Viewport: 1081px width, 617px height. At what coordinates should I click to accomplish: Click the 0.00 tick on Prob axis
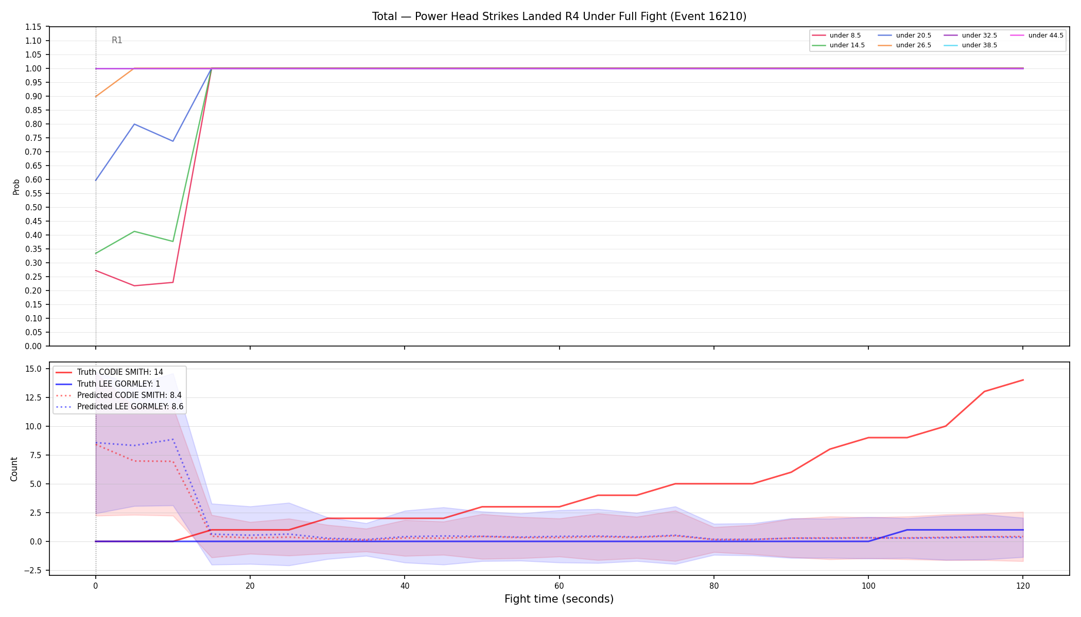(x=33, y=346)
